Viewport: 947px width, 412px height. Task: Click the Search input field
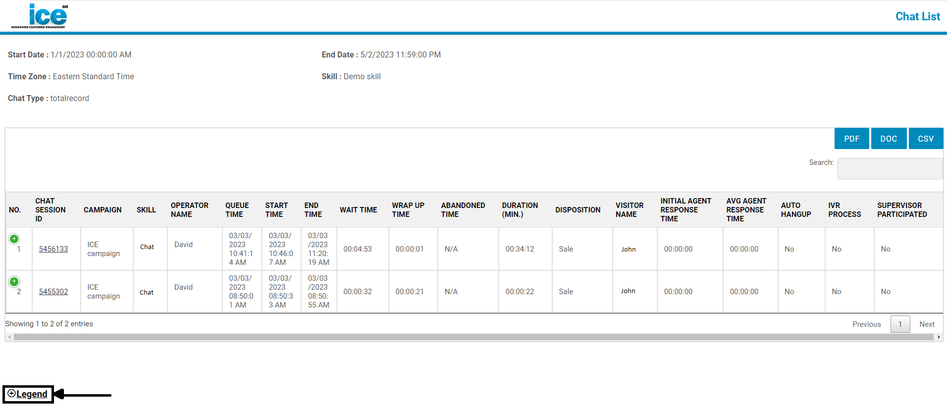[x=890, y=169]
